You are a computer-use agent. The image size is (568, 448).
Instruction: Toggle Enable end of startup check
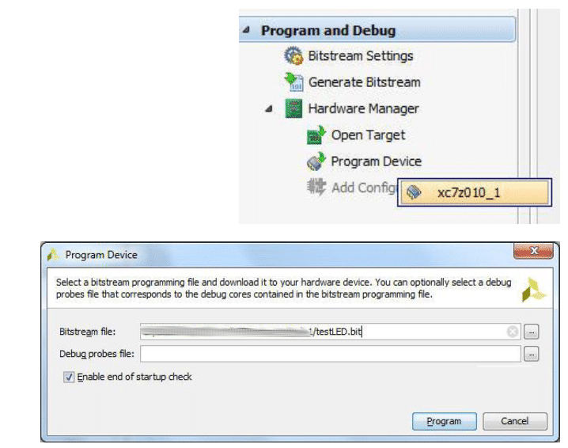click(x=69, y=377)
